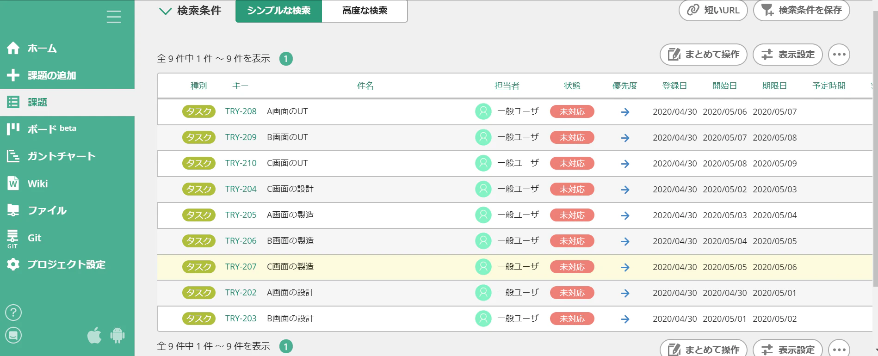This screenshot has height=356, width=878.
Task: Switch to シンプルな検索 tab
Action: pyautogui.click(x=278, y=11)
